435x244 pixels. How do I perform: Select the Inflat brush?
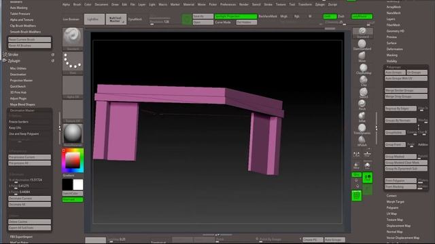pos(362,117)
